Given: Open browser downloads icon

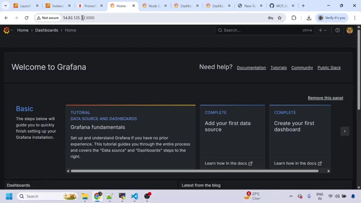Looking at the screenshot, I should click(309, 17).
